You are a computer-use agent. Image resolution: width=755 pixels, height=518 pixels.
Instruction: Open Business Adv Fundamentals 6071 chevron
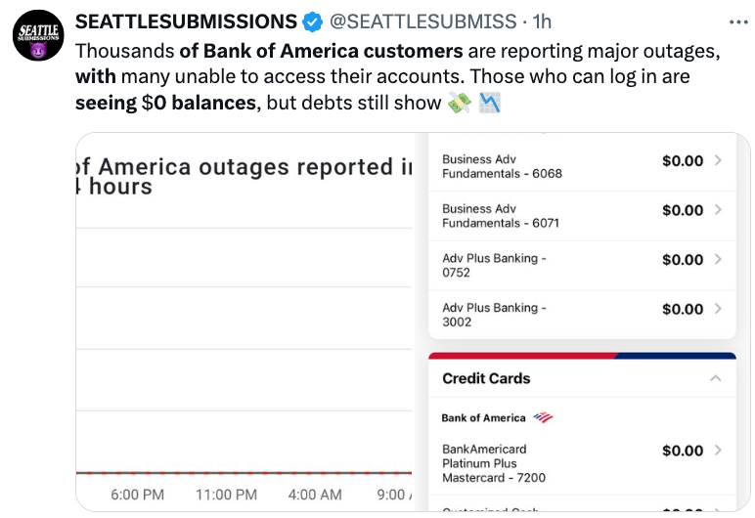click(719, 209)
